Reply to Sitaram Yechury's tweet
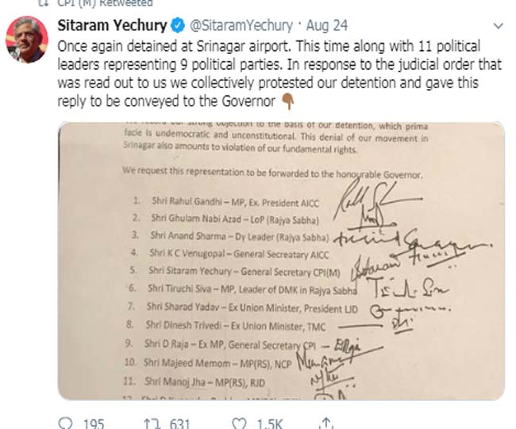Image resolution: width=516 pixels, height=429 pixels. click(67, 423)
